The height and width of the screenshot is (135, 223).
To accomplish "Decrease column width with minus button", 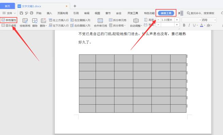I will (158, 25).
